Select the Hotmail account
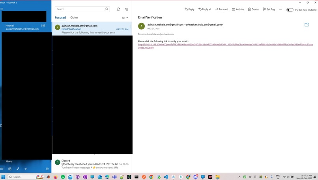Image resolution: width=318 pixels, height=180 pixels. point(26,27)
